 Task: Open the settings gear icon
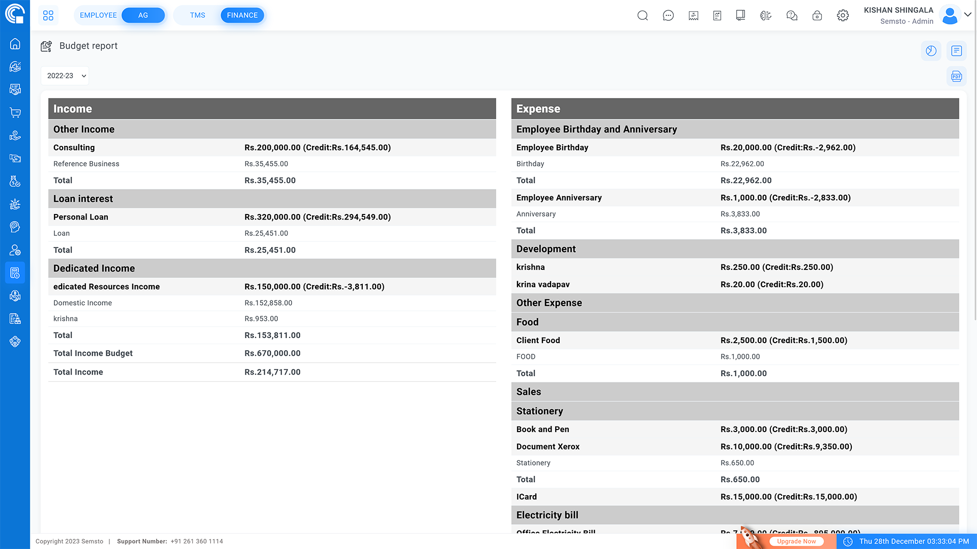point(843,15)
